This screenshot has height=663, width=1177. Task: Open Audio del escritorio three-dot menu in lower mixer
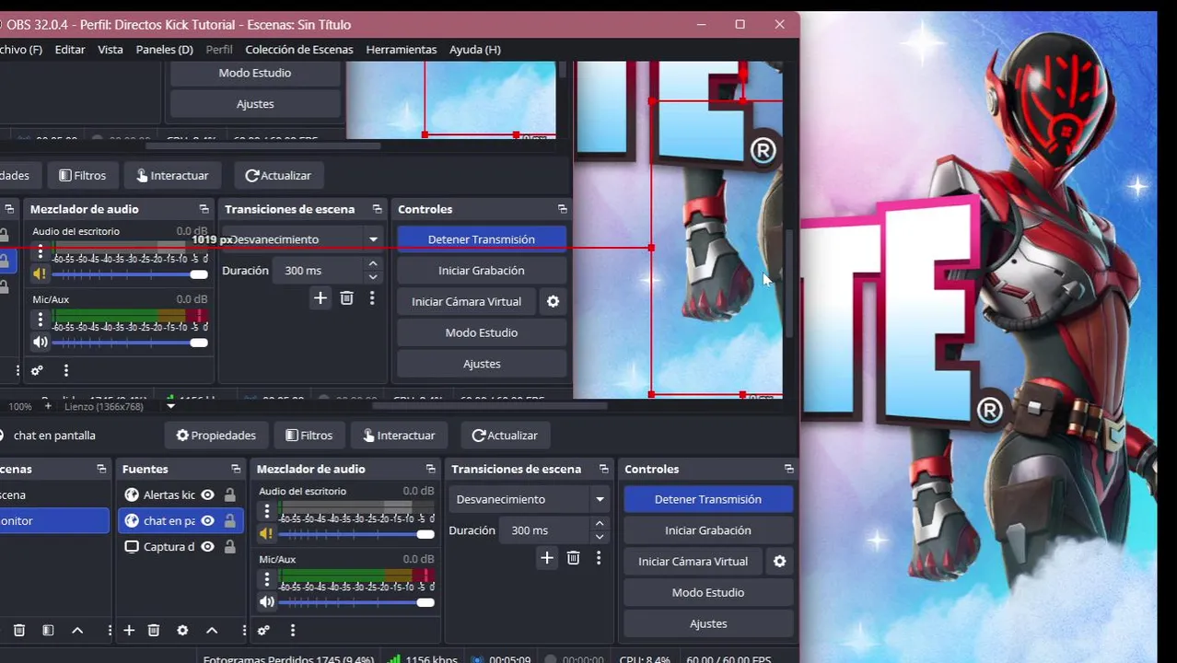(267, 511)
